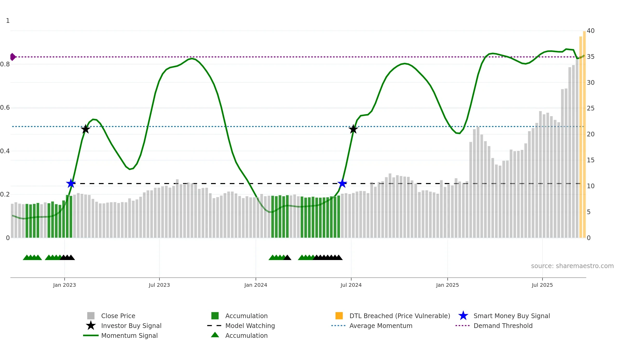Toggle the Average Momentum legend entry
The height and width of the screenshot is (350, 623).
point(381,326)
